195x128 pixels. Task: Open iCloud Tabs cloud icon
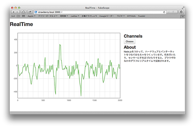[23, 12]
